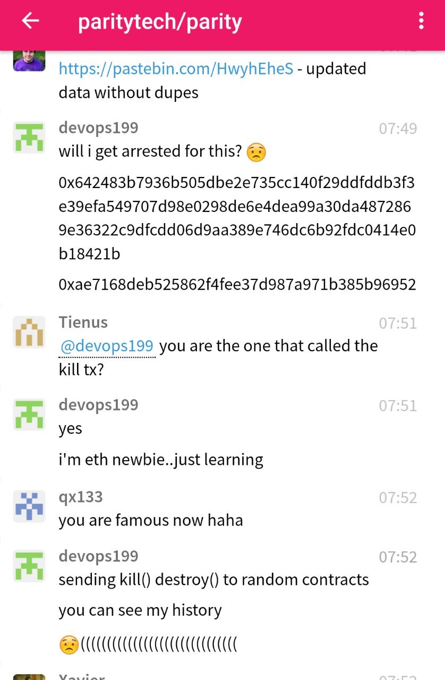Tap Tienus's tan pixel avatar
Viewport: 445px width, 680px height.
coord(29,331)
